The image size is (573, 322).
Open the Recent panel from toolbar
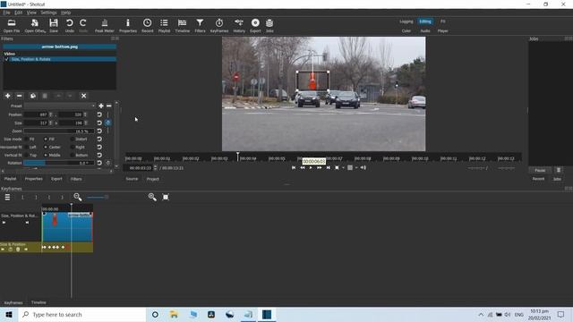[147, 26]
